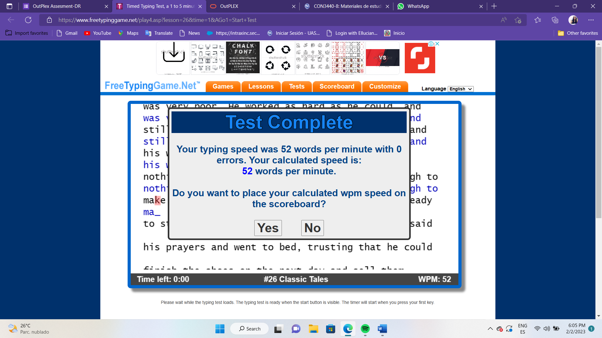This screenshot has height=338, width=602.
Task: Click the tab actions menu icon
Action: (9, 6)
